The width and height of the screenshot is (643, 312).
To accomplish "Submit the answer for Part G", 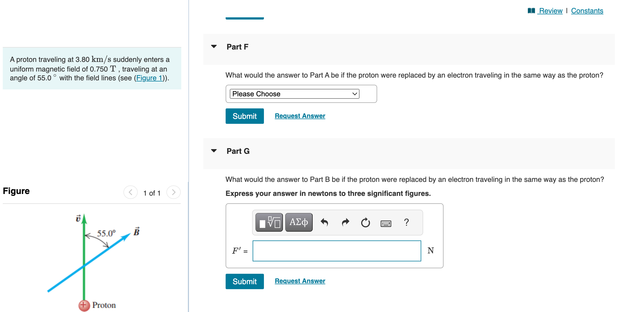I will pyautogui.click(x=244, y=281).
